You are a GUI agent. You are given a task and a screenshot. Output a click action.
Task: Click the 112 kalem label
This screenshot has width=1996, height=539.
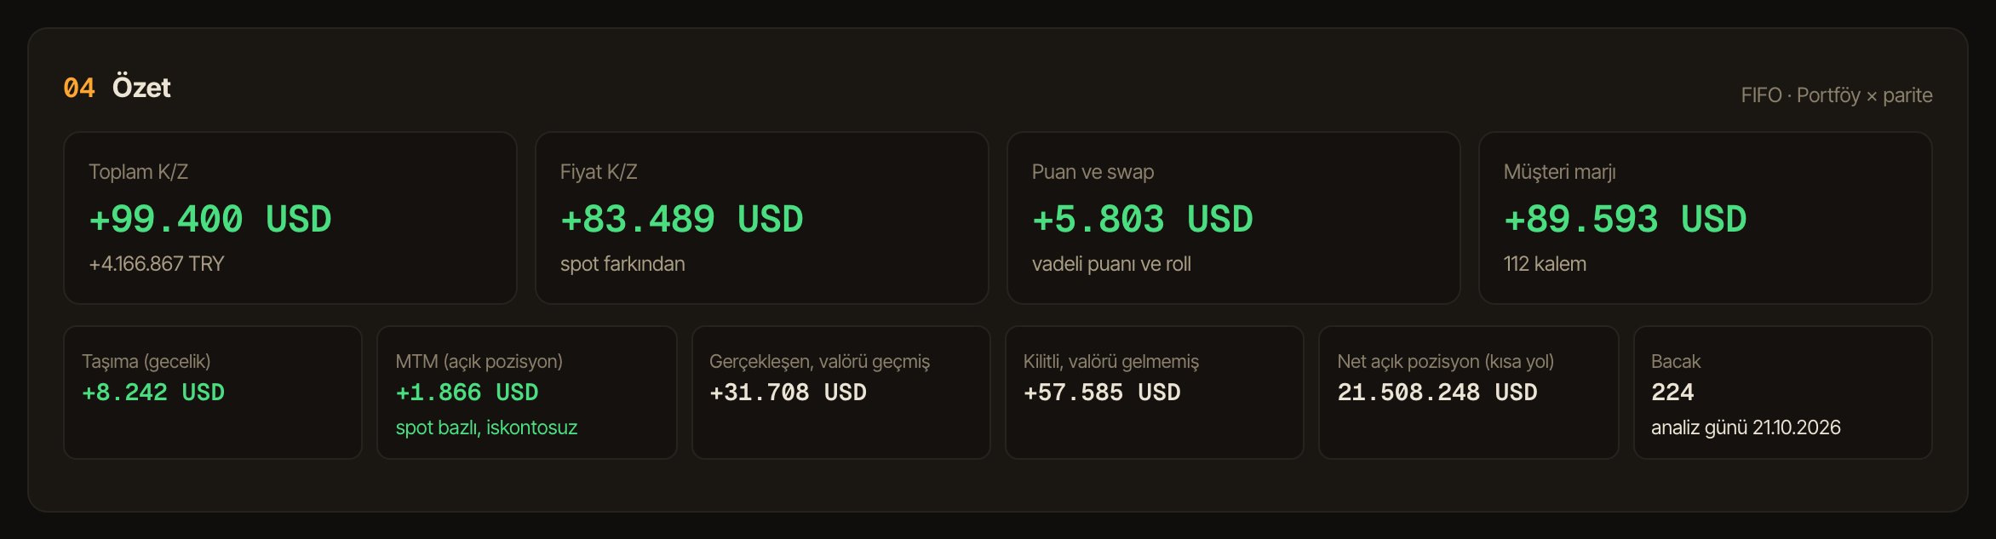[x=1545, y=264]
